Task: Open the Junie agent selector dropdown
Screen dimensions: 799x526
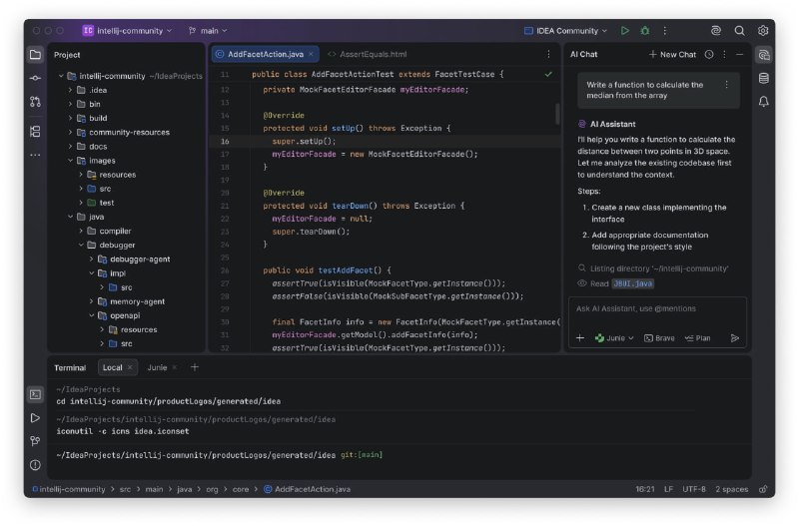Action: click(614, 338)
